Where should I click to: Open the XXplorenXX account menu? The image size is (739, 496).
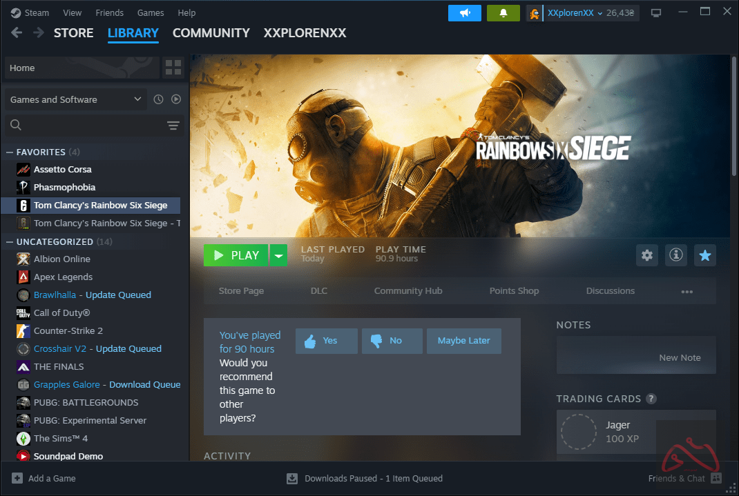tap(575, 13)
